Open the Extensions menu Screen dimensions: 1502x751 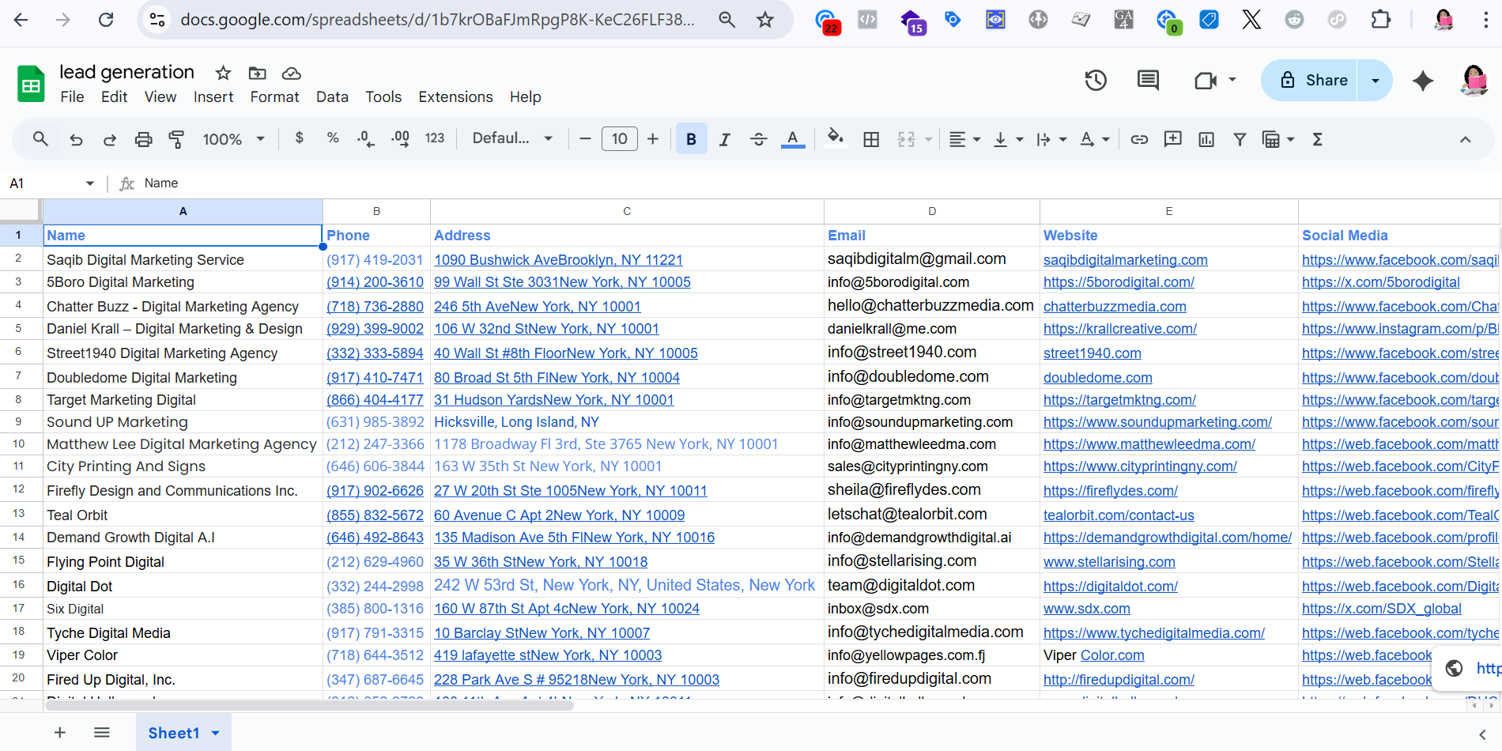tap(455, 96)
